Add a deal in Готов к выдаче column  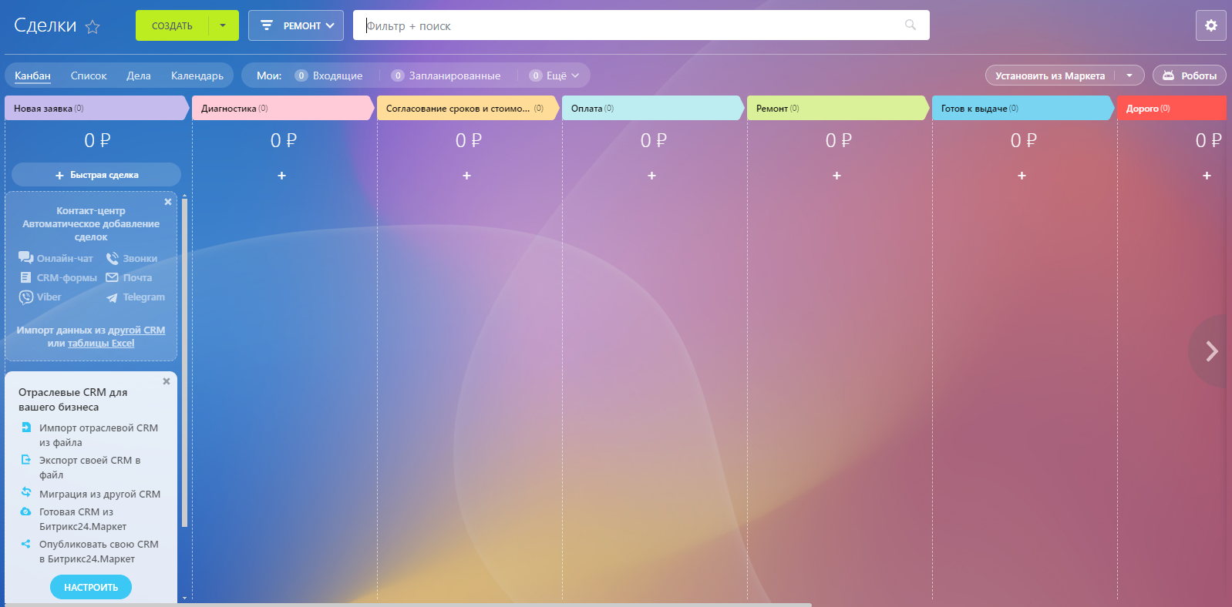pos(1022,176)
